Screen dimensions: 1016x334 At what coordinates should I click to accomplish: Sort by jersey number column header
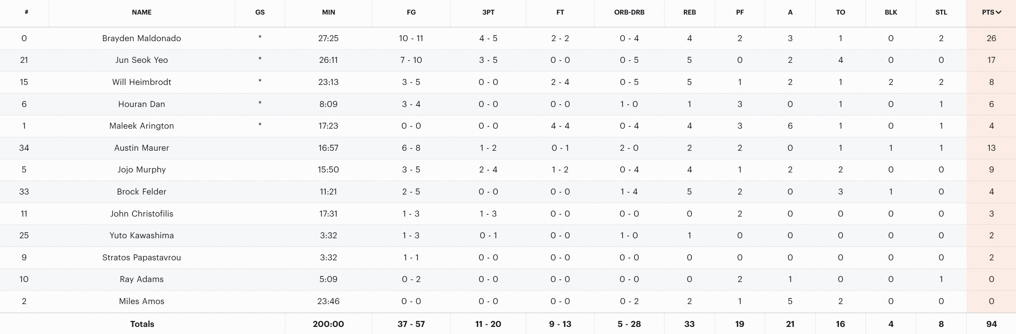pos(26,12)
